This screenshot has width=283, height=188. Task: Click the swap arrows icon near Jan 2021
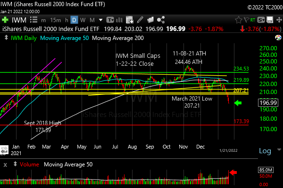(x=4, y=150)
